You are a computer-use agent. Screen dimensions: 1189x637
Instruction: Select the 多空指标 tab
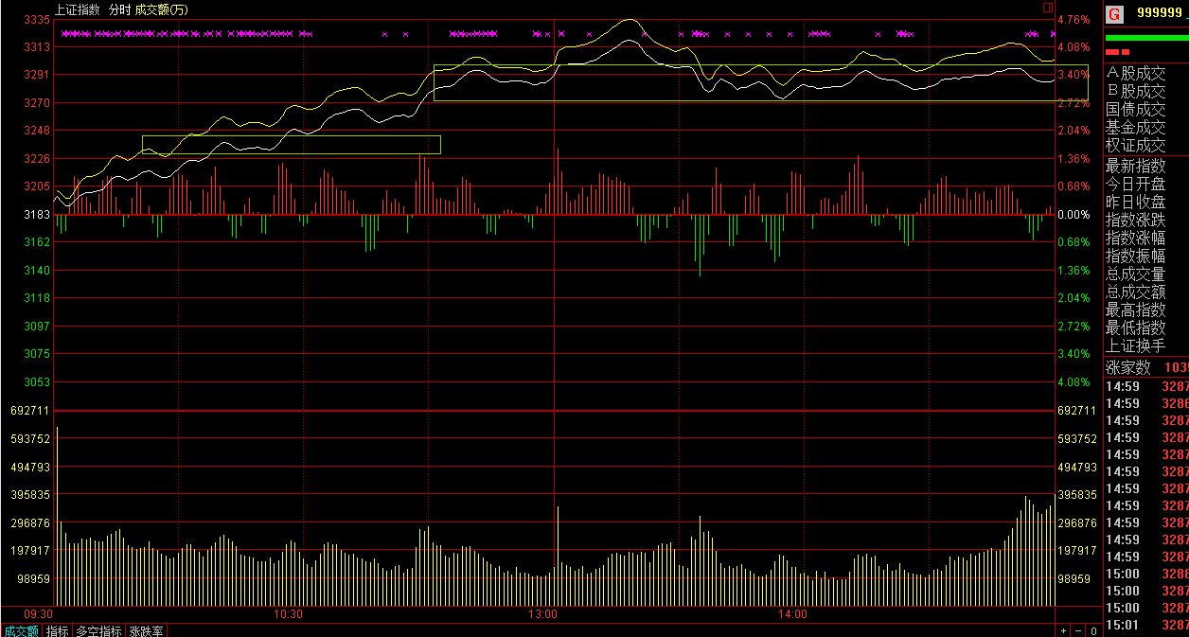98,630
